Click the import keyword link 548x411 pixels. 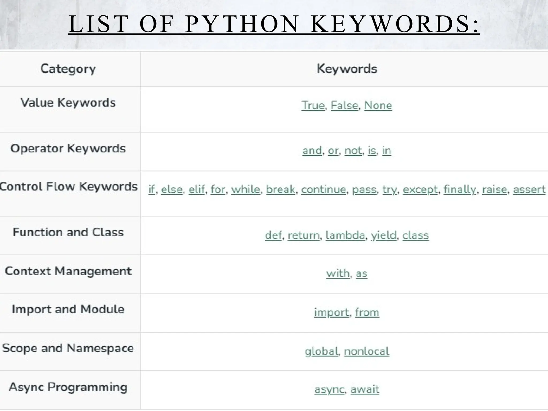tap(332, 312)
